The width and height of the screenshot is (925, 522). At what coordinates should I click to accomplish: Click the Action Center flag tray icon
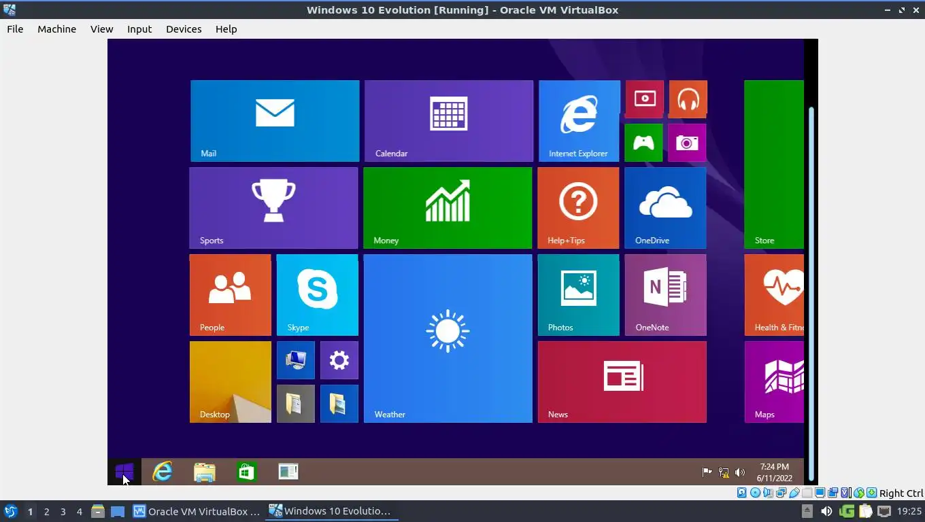click(707, 472)
